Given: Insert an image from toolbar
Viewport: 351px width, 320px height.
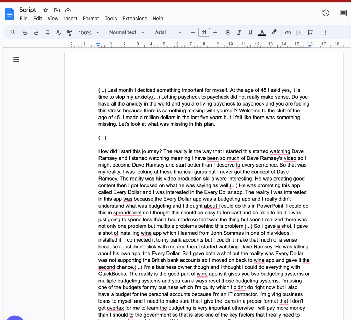Looking at the screenshot, I should (x=311, y=33).
